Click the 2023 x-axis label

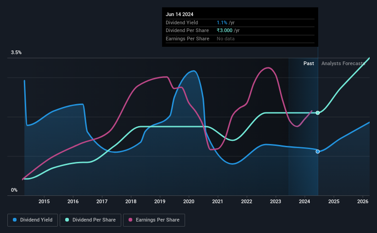[x=276, y=201]
